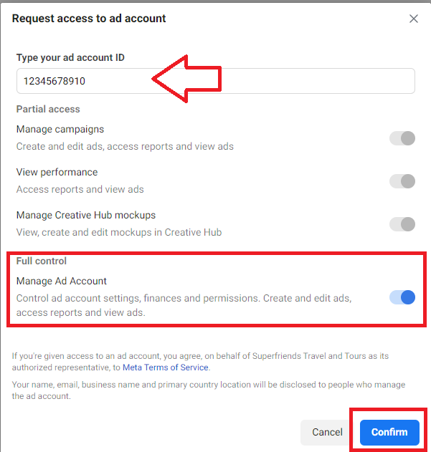The height and width of the screenshot is (452, 431).
Task: Disable the Manage Ad Account toggle
Action: pos(402,297)
